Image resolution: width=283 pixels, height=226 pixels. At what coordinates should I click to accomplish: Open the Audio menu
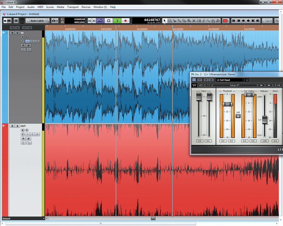click(x=31, y=7)
